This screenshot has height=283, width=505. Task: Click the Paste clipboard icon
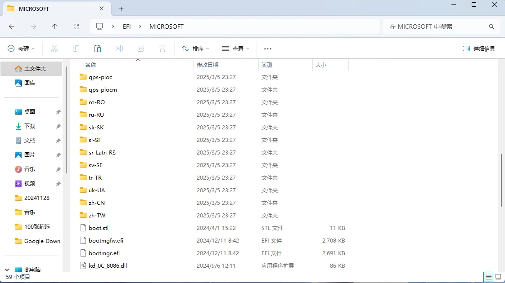coord(98,49)
